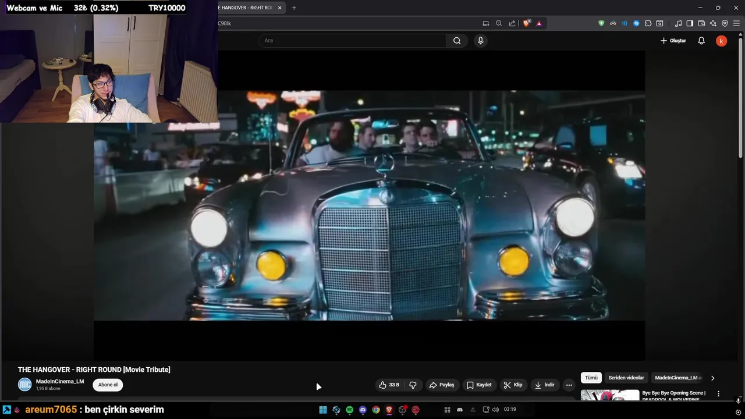Click the YouTube search magnifier button

[457, 41]
